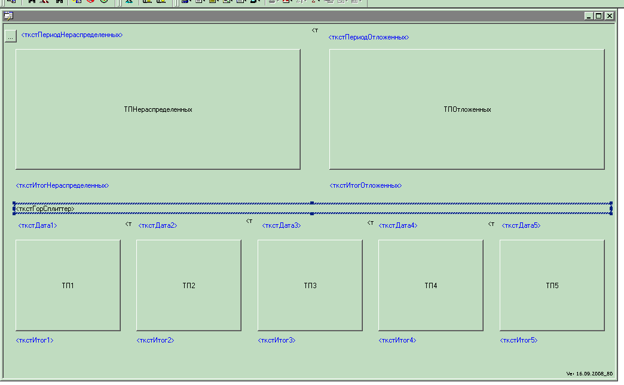624x385 pixels.
Task: Select the ткстПериодНераспределенных label
Action: click(x=72, y=35)
